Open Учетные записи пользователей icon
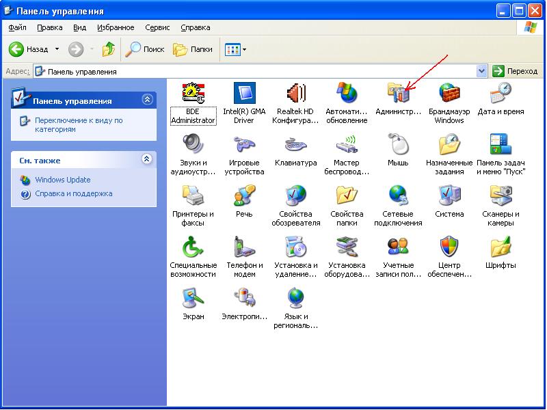Image resolution: width=547 pixels, height=410 pixels. click(x=398, y=247)
